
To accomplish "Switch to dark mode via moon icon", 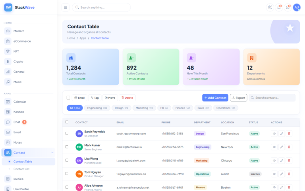I will (270, 7).
